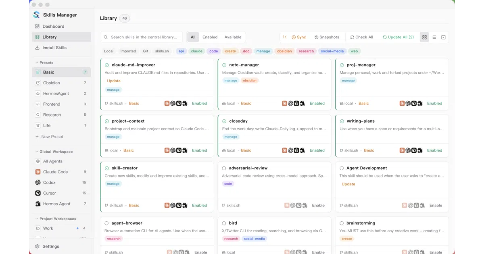Click Update on claude-md-improver card
The image size is (484, 254).
(x=114, y=81)
